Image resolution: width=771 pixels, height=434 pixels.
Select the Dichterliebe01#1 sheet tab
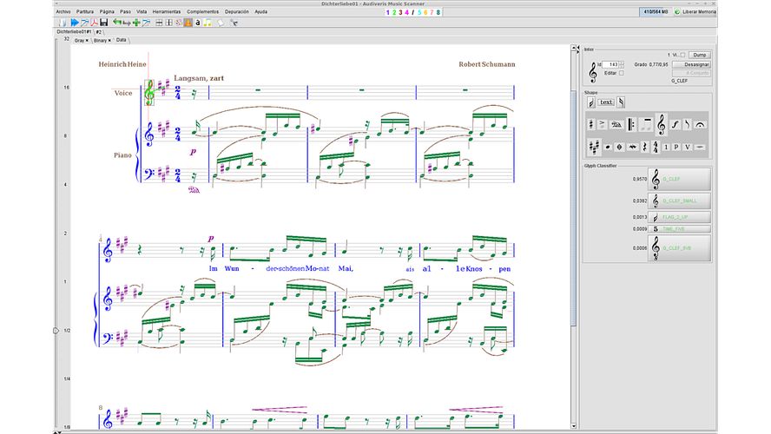[x=74, y=32]
